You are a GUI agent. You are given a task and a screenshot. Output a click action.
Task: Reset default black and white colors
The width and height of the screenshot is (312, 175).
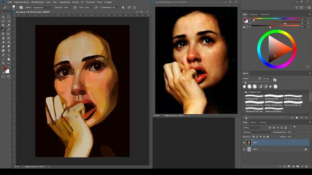point(3,72)
